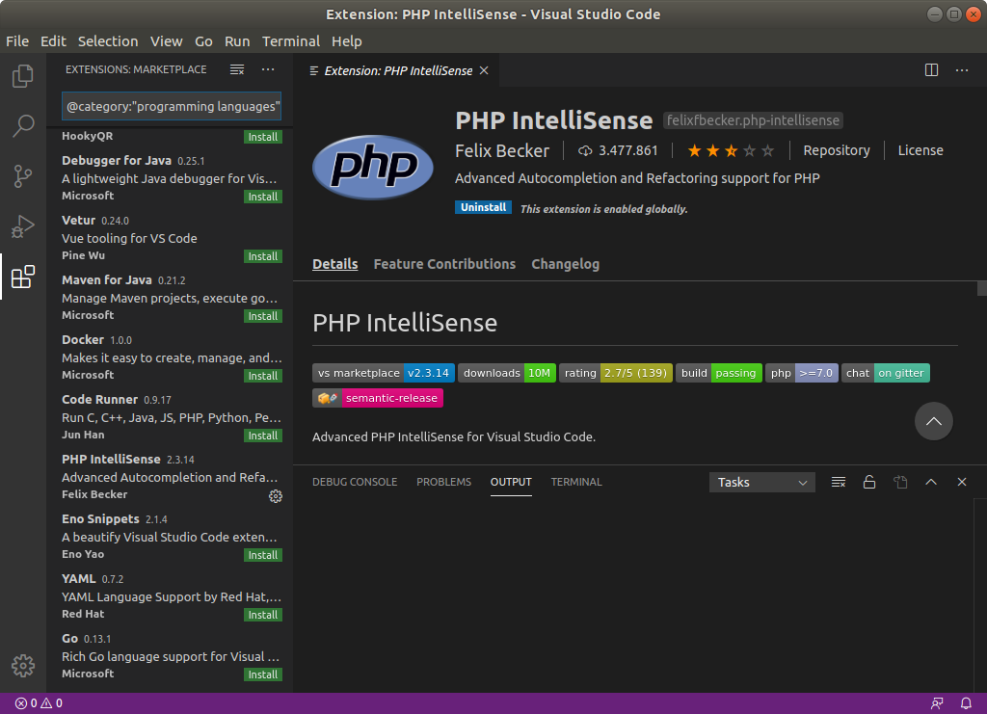Screen dimensions: 987x714
Task: Open the License link
Action: point(920,150)
